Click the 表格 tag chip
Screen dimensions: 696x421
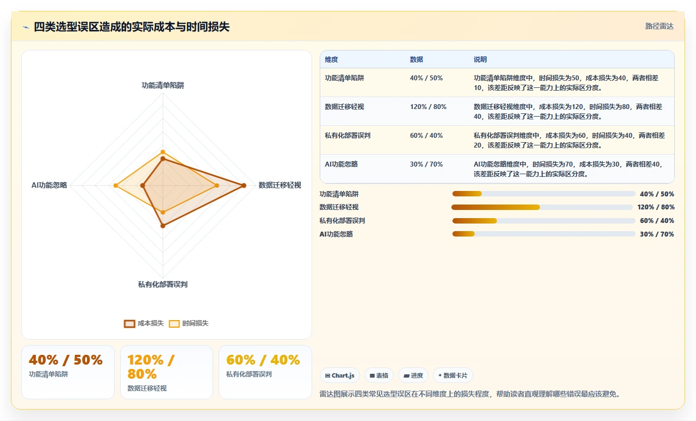(379, 375)
